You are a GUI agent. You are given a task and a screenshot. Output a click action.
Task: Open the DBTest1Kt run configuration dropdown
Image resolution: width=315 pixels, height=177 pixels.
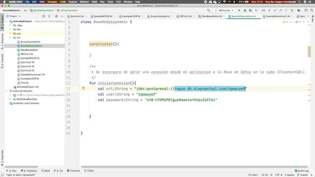pyautogui.click(x=224, y=10)
